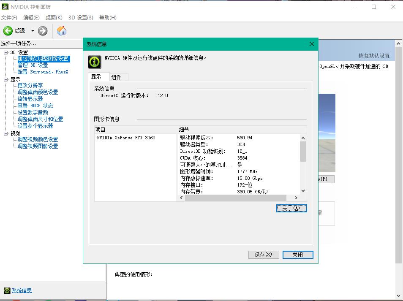
Task: Click the 内存带宽 row
Action: [x=238, y=192]
